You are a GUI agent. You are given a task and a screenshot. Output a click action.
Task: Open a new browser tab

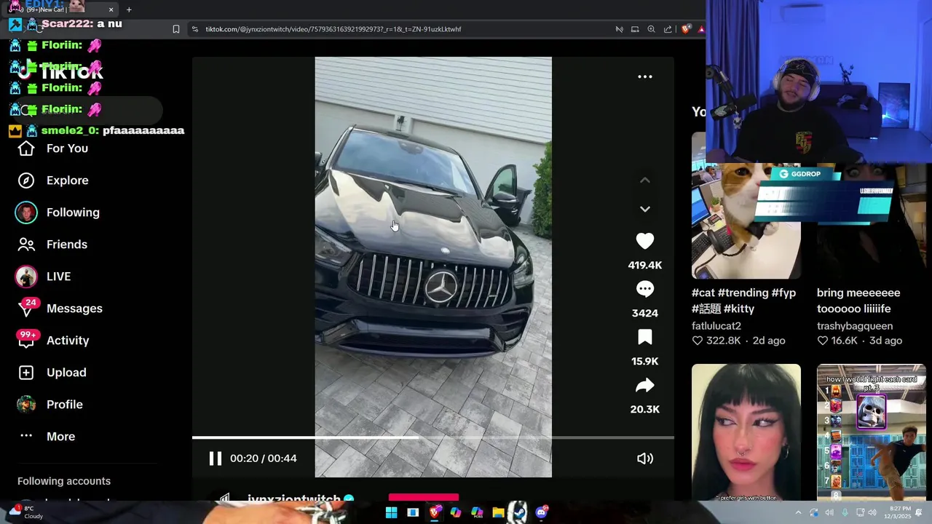pyautogui.click(x=129, y=9)
